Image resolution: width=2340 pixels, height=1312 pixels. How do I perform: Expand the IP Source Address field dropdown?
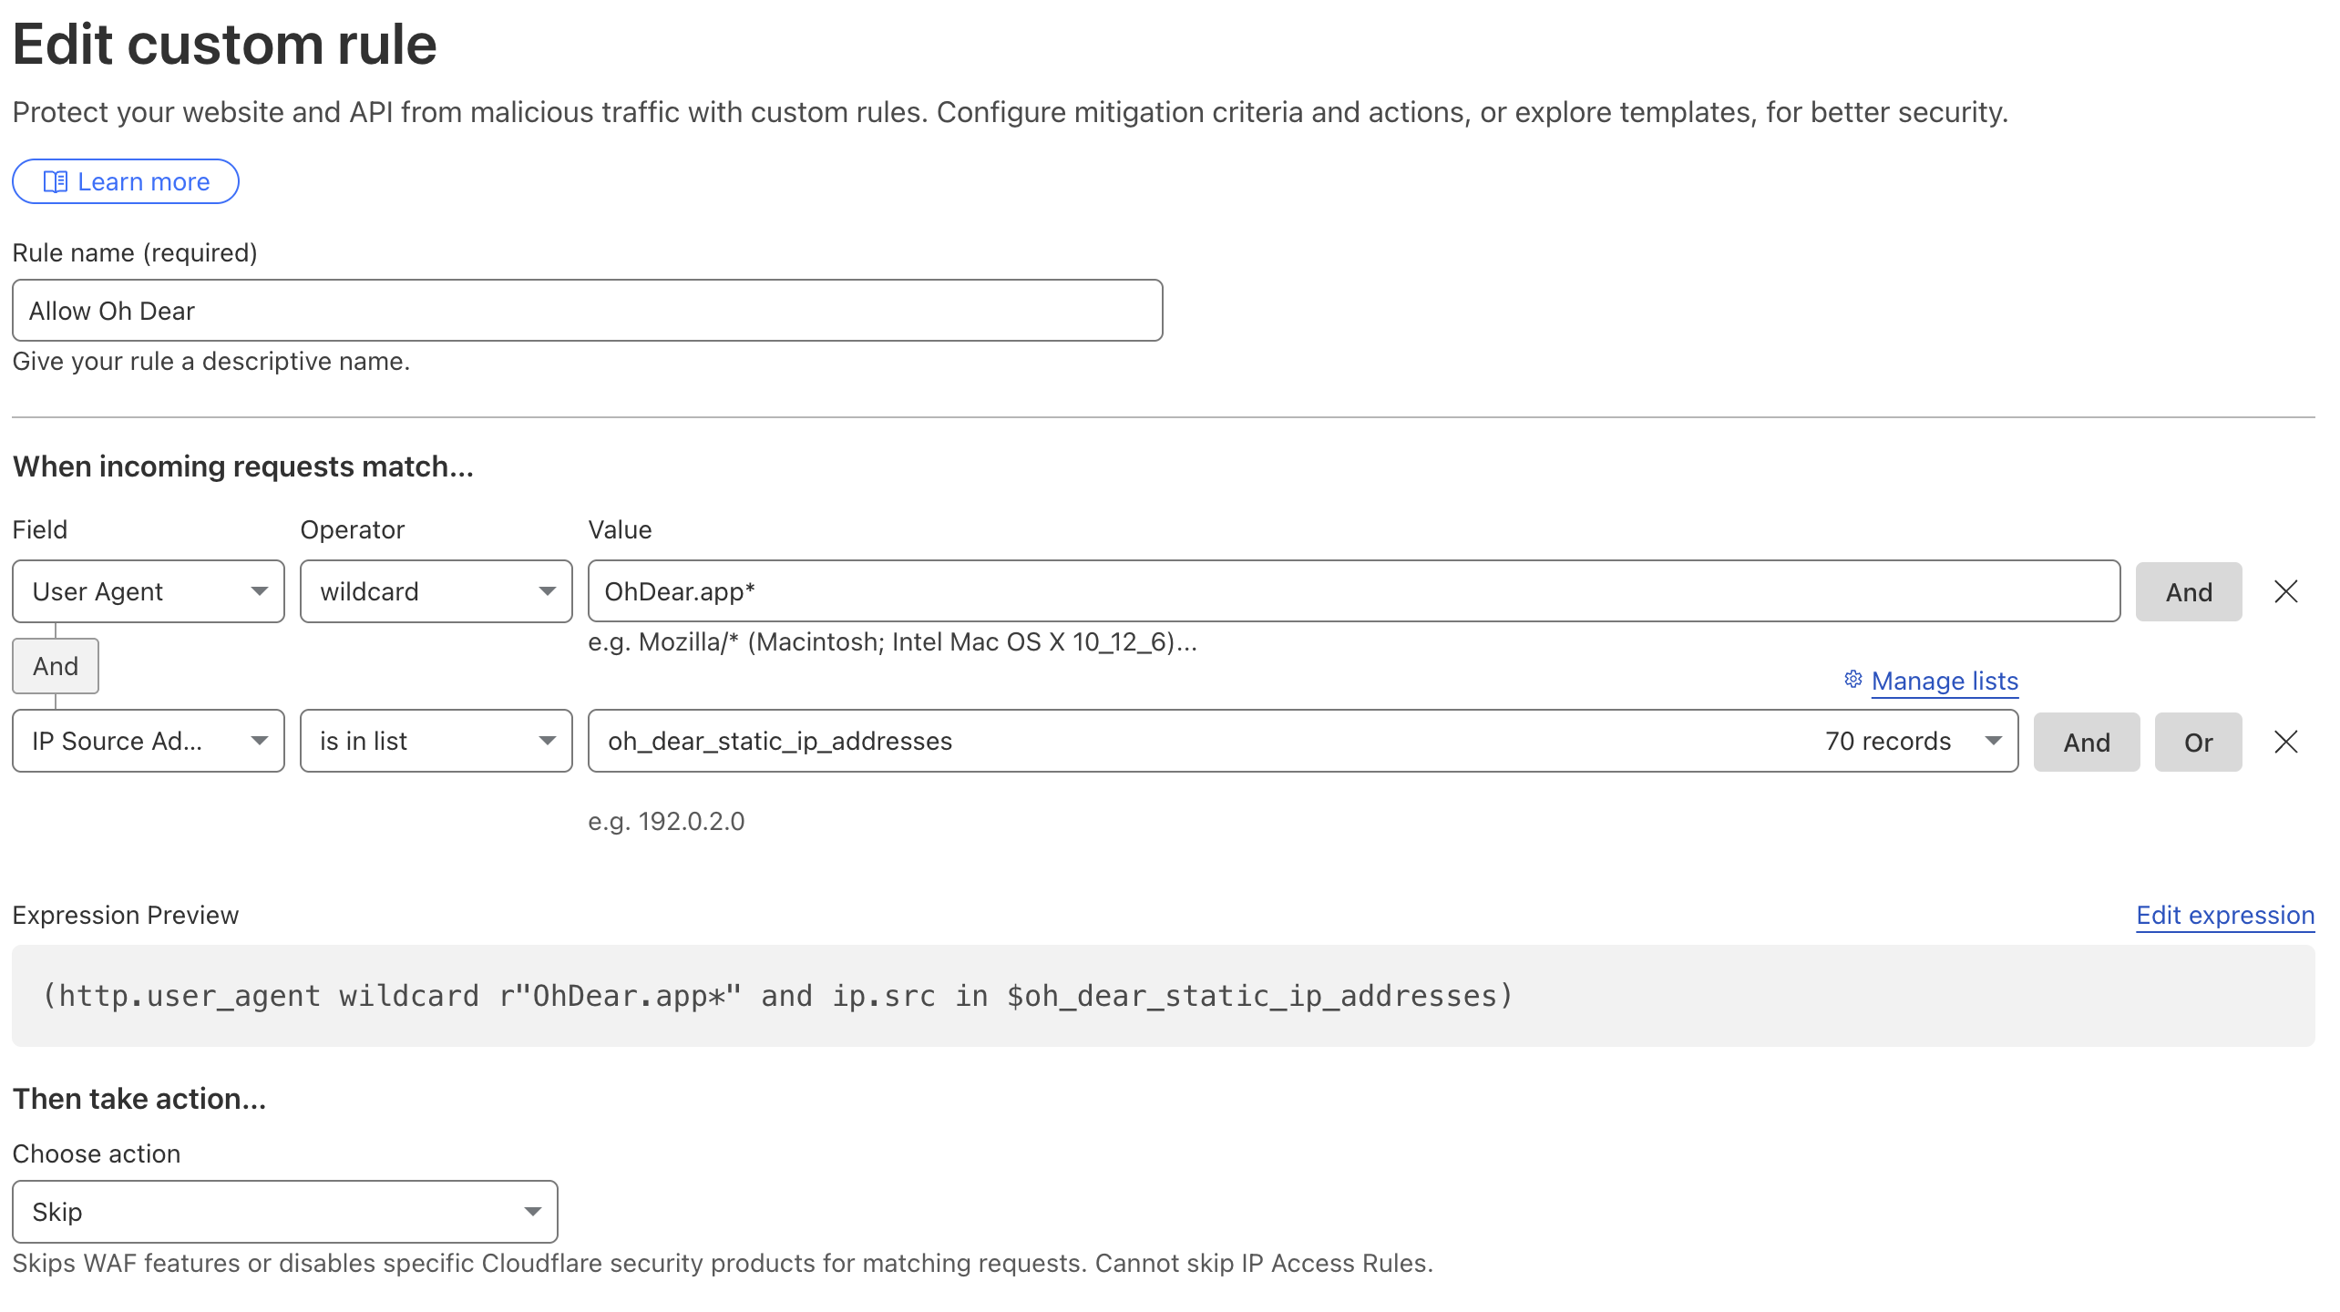[x=148, y=742]
